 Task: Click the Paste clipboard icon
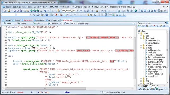[x=59, y=11]
